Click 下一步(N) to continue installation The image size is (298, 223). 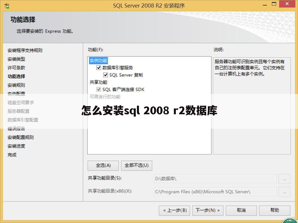(x=208, y=211)
